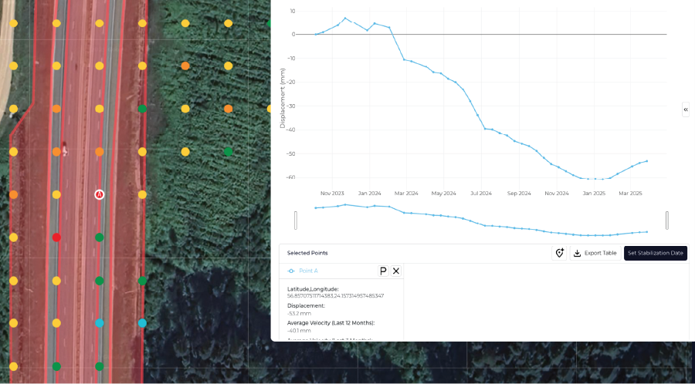
Task: Click the Latitude,Longitude coordinates value
Action: click(x=335, y=296)
